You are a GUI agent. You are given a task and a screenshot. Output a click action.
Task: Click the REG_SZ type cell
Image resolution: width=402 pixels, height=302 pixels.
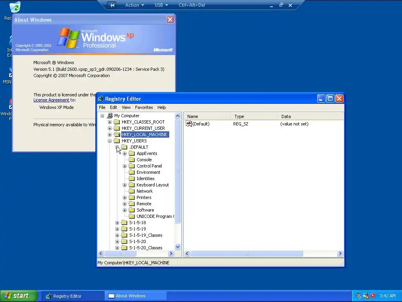tap(241, 124)
